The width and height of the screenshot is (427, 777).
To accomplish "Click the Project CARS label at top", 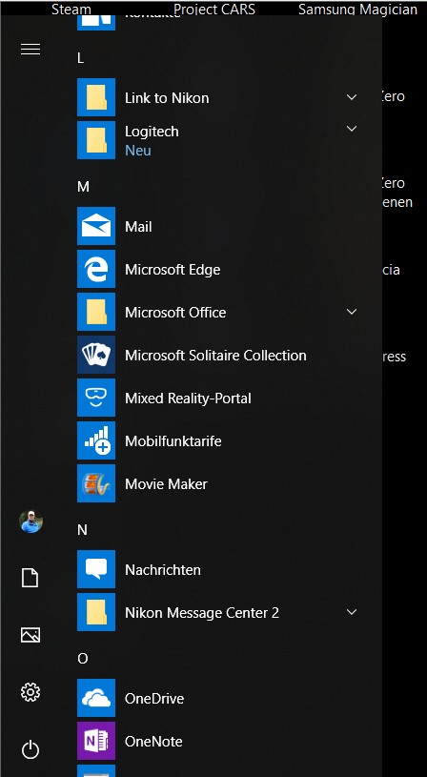I will click(214, 10).
